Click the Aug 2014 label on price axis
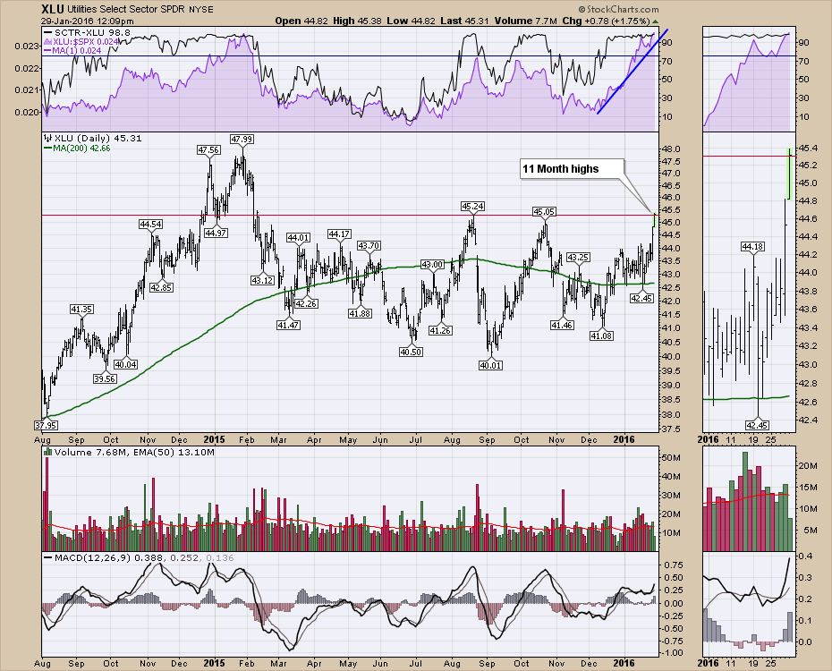Screen dimensions: 832x671 point(42,440)
